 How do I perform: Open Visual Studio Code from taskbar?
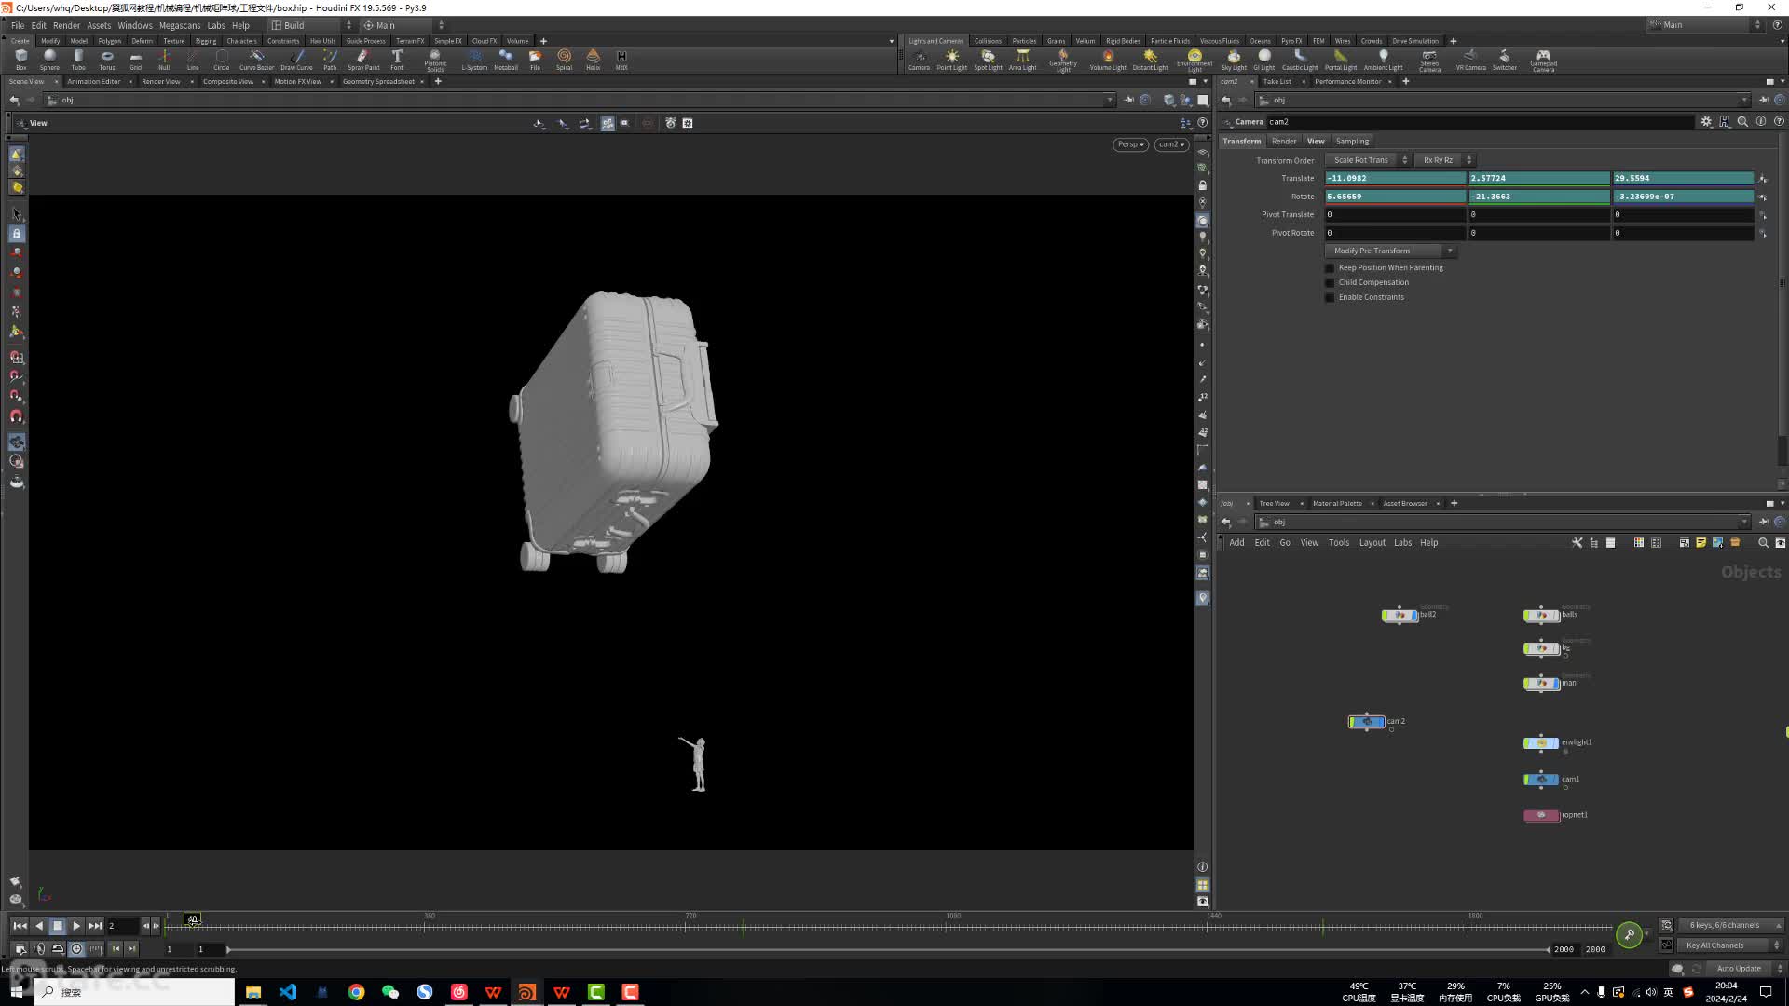tap(287, 992)
